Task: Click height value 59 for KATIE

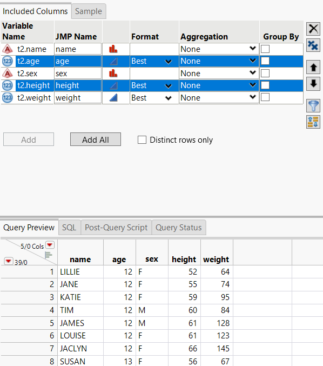Action: coord(185,297)
